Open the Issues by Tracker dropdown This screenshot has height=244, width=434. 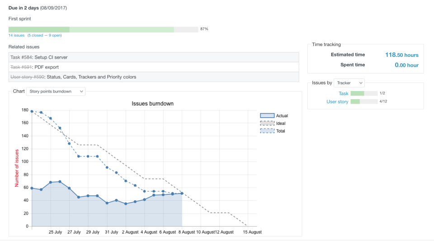point(349,83)
